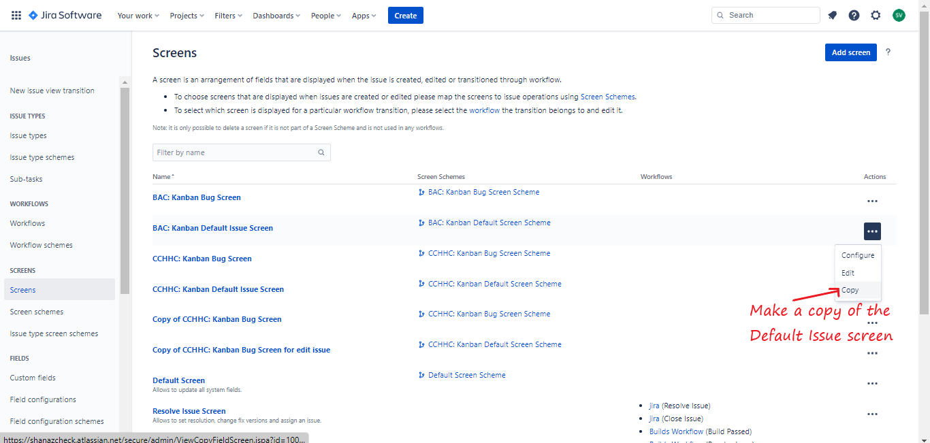This screenshot has height=443, width=930.
Task: Expand the Your work dropdown
Action: click(x=138, y=16)
